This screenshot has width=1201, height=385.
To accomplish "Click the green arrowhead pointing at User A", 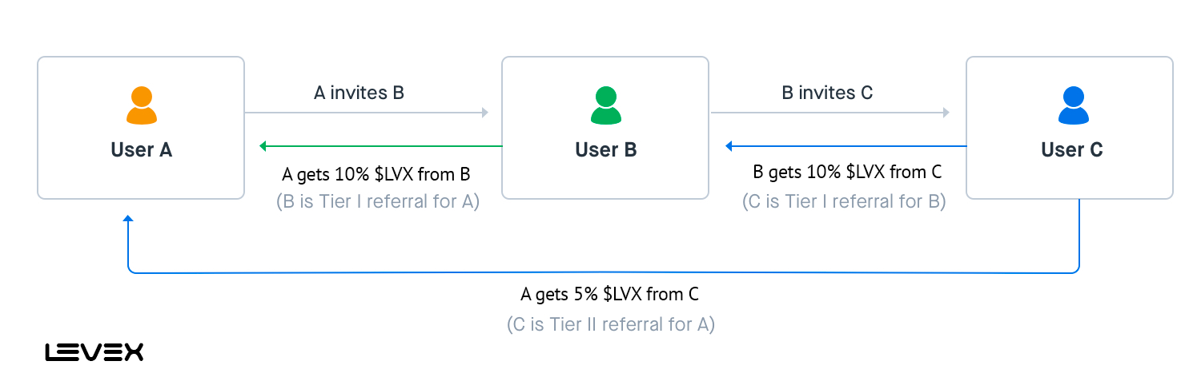I will (x=263, y=146).
